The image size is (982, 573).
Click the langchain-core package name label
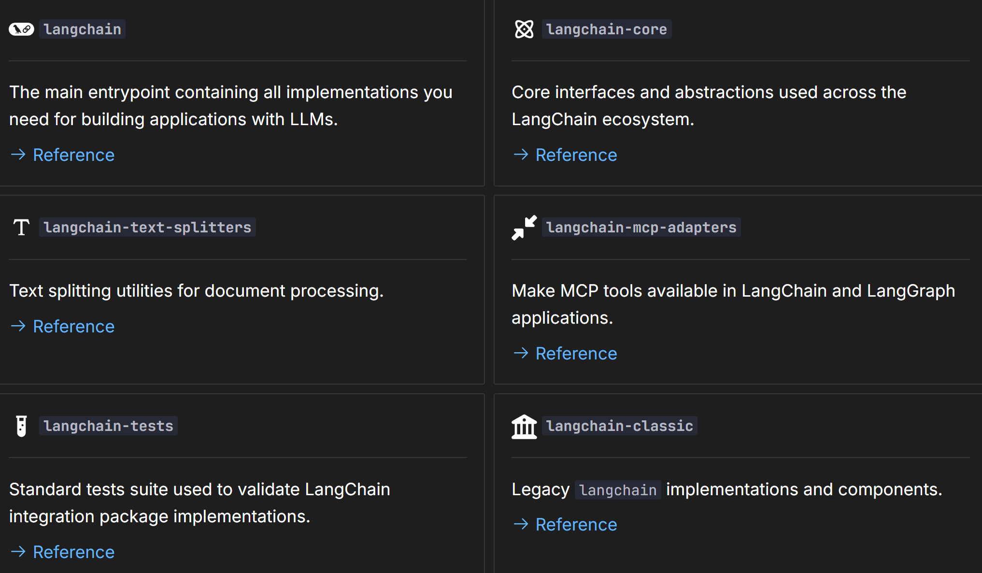[607, 29]
